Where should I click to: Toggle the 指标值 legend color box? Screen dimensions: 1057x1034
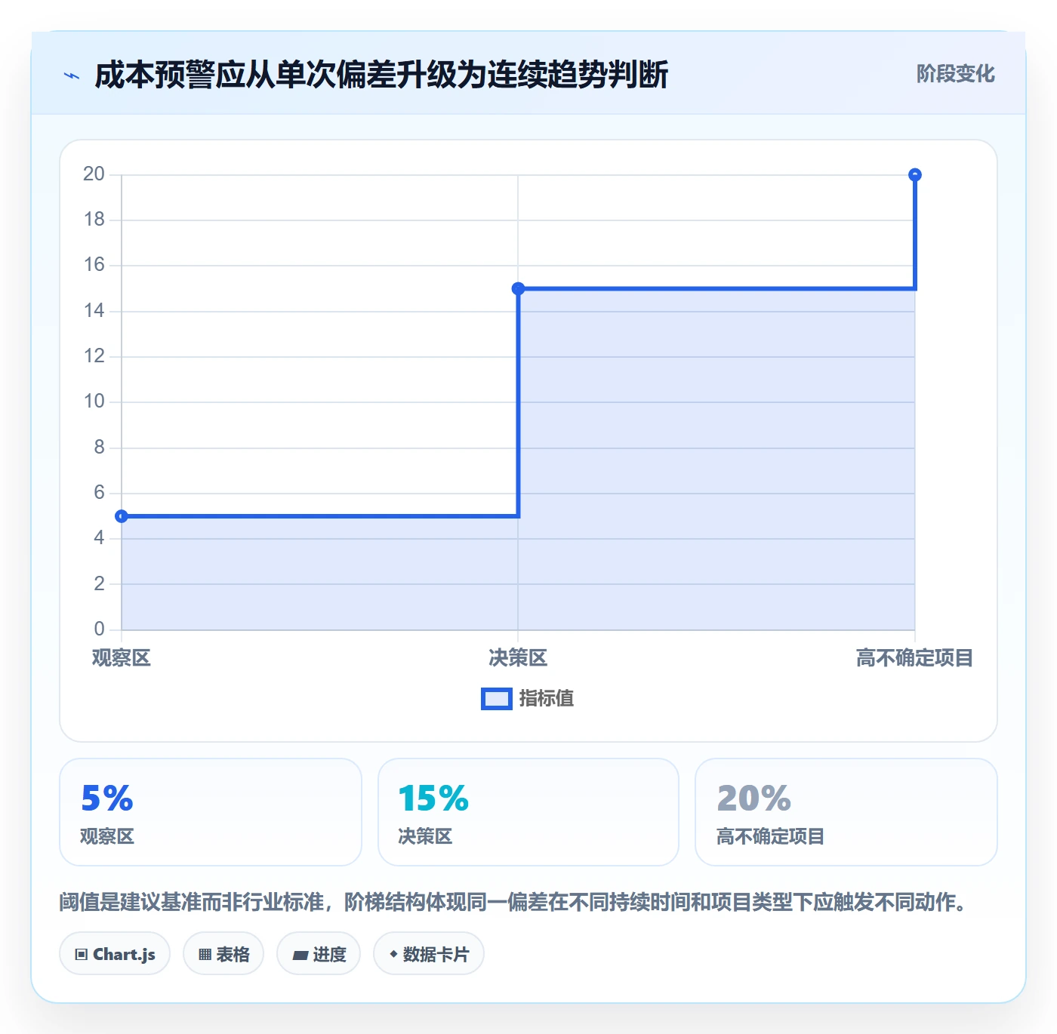[x=497, y=699]
